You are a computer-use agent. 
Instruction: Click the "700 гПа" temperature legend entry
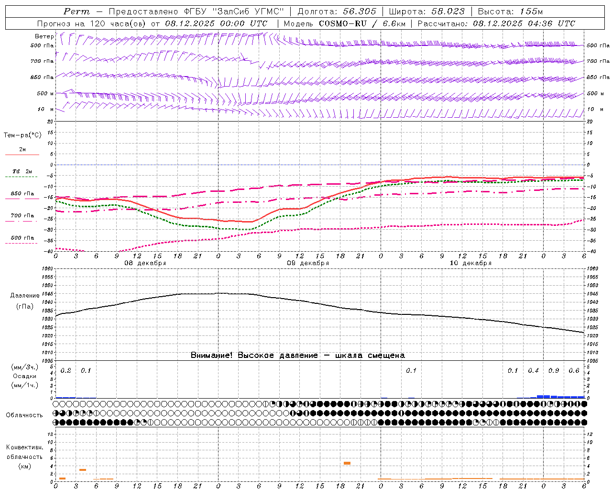pyautogui.click(x=22, y=216)
